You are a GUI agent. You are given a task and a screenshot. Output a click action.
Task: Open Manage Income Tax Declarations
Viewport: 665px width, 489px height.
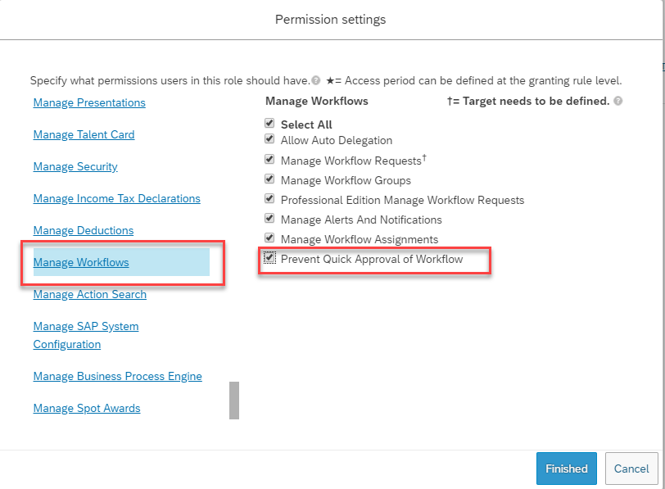point(116,198)
